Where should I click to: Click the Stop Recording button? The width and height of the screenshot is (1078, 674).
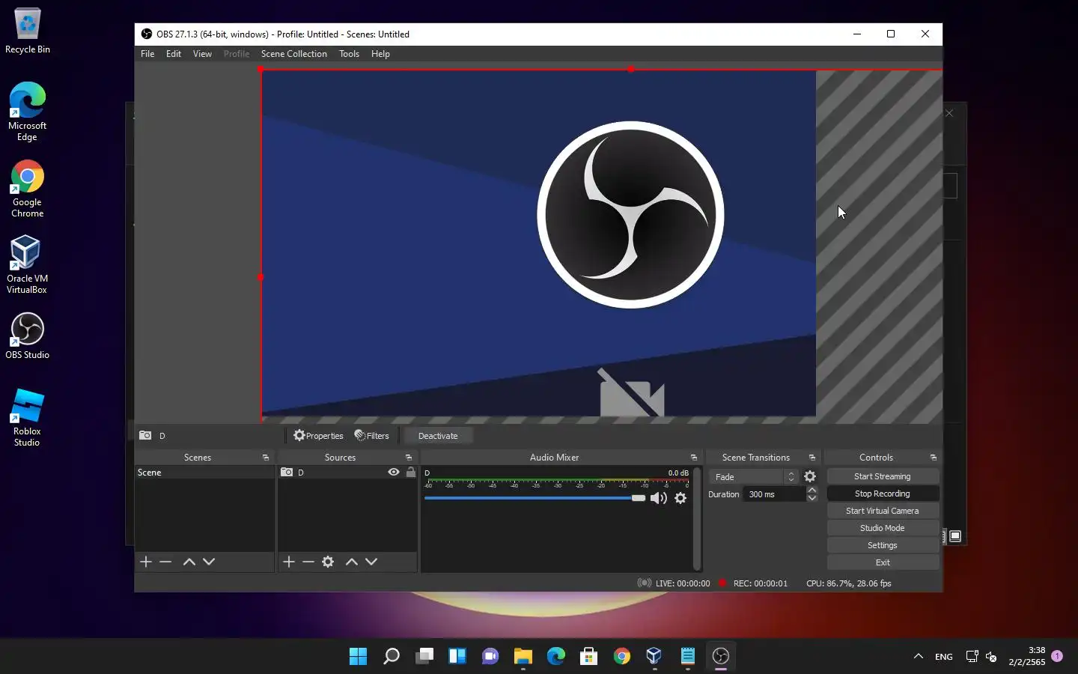coord(883,494)
